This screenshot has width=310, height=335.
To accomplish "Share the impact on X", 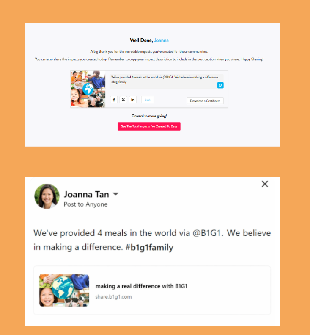I will [123, 100].
